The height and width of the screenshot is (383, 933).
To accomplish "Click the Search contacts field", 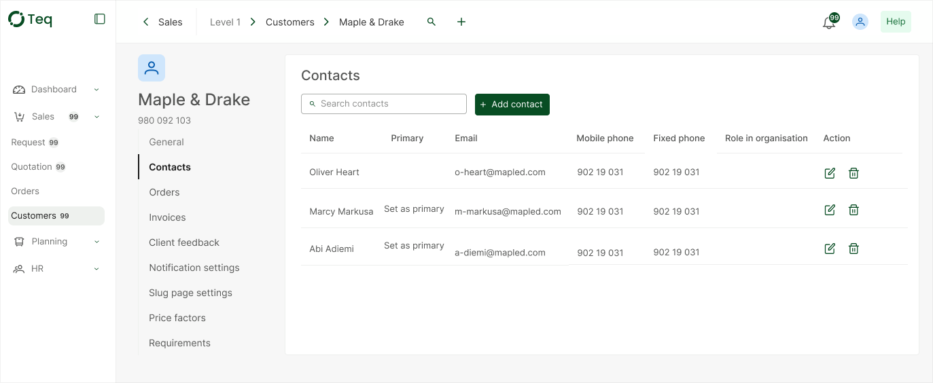I will pos(384,104).
